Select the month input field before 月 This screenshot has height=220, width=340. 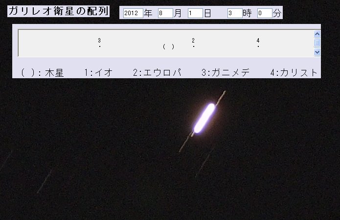click(165, 13)
